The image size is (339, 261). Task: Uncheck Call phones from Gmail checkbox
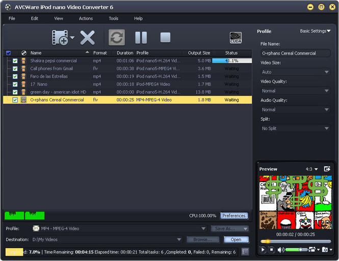(15, 69)
